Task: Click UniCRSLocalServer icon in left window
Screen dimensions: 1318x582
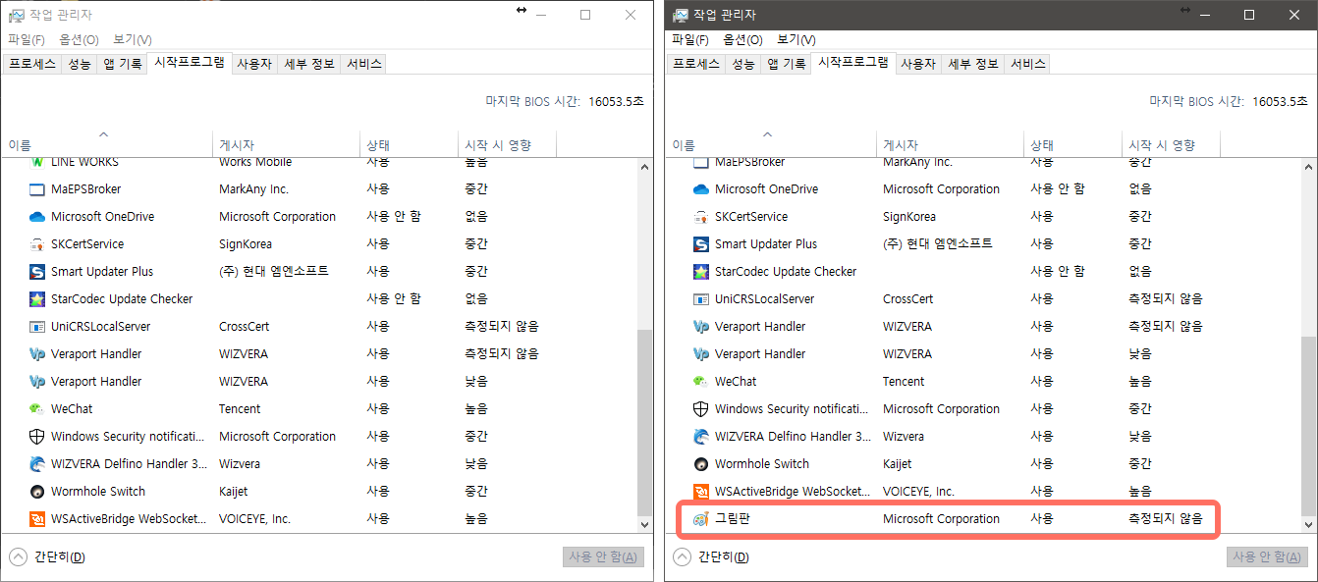Action: coord(37,327)
